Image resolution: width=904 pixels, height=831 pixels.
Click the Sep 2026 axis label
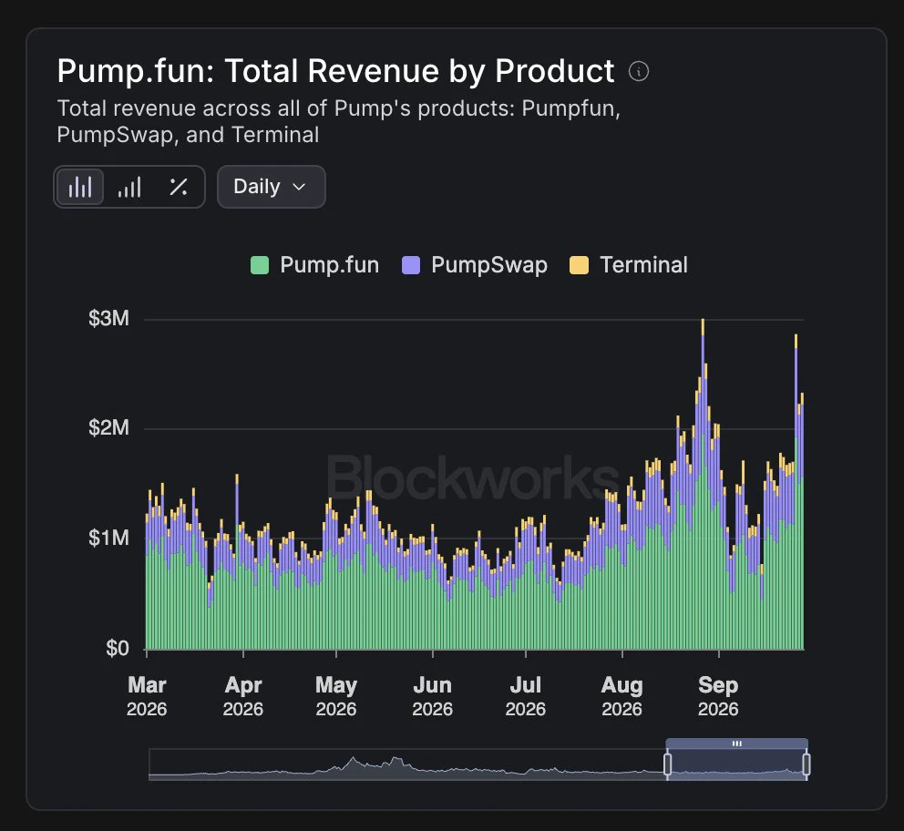click(718, 696)
